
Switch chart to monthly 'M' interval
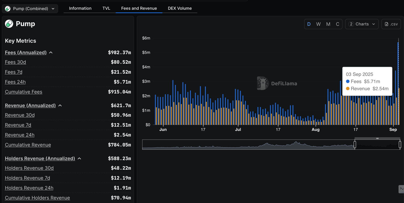point(328,24)
